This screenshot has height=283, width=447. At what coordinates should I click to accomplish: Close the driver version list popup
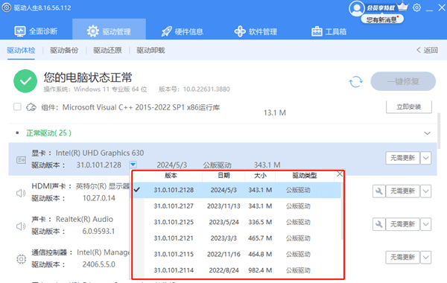pos(340,174)
